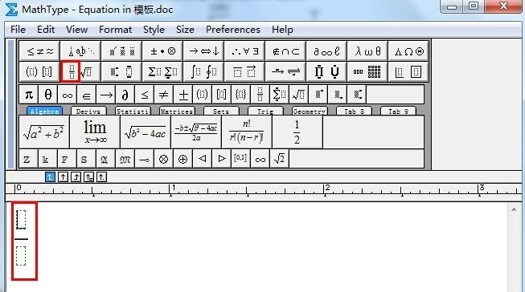Open the Edit menu

click(x=46, y=30)
